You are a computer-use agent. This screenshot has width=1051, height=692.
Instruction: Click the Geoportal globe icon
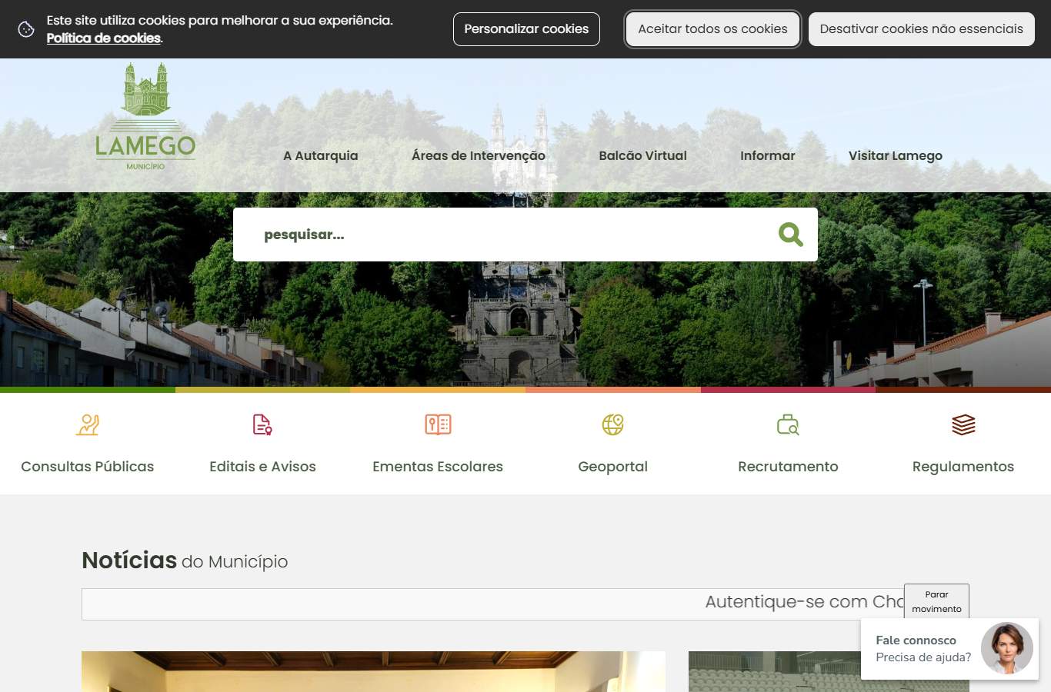(613, 424)
